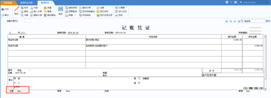The width and height of the screenshot is (271, 98).
Task: Click the 制单日期 2019.02.28 value
Action: pyautogui.click(x=73, y=33)
